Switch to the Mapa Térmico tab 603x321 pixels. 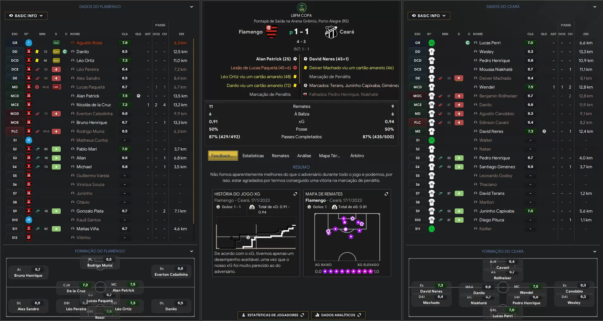(x=329, y=156)
